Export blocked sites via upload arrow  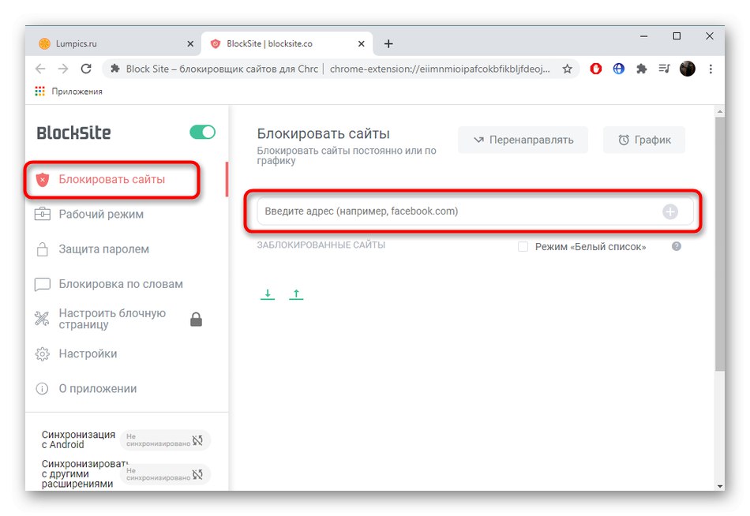(296, 293)
